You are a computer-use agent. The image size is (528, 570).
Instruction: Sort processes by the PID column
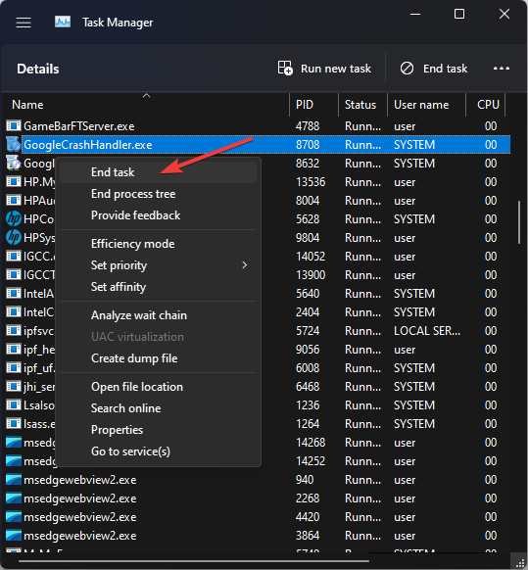[305, 105]
